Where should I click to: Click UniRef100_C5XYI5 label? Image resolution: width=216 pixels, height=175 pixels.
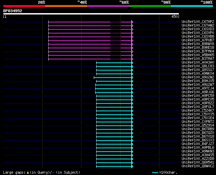pyautogui.click(x=198, y=114)
